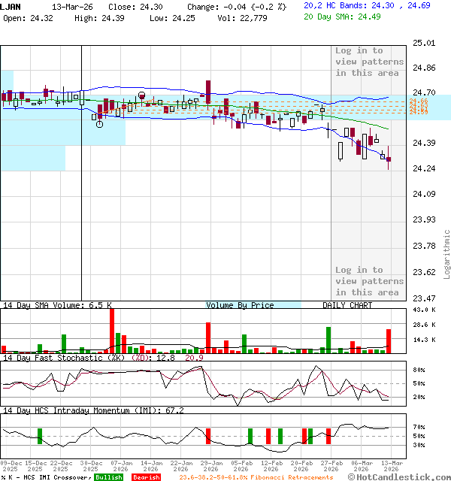Image resolution: width=451 pixels, height=481 pixels.
Task: Select the last candlestick on 13-Mar
Action: pos(389,159)
